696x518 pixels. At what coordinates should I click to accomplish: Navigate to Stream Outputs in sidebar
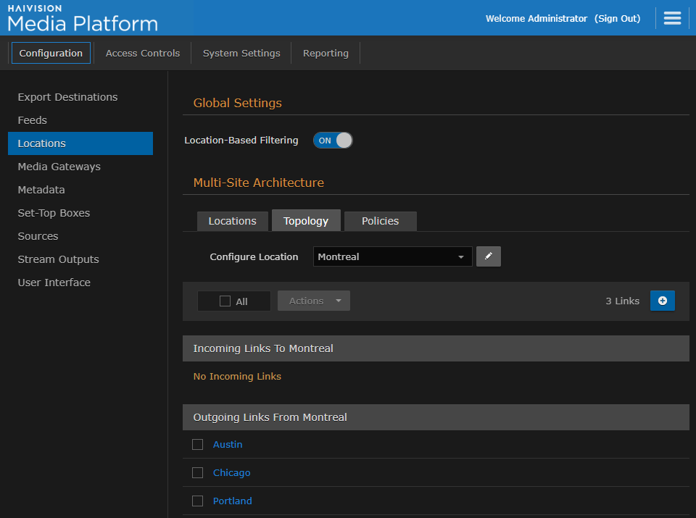click(58, 259)
